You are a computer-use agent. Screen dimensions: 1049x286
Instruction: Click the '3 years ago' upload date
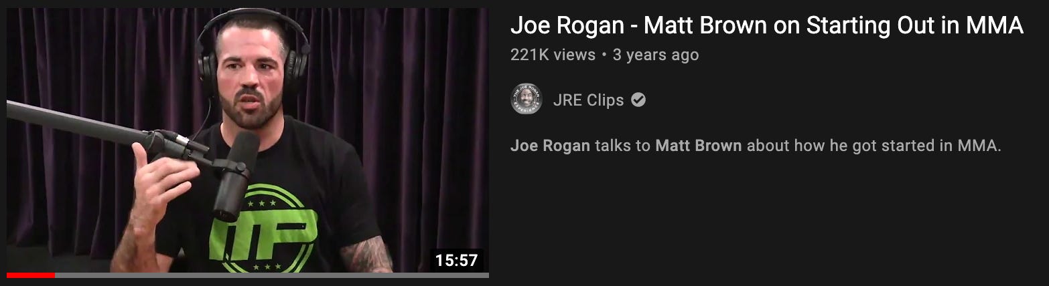(656, 55)
